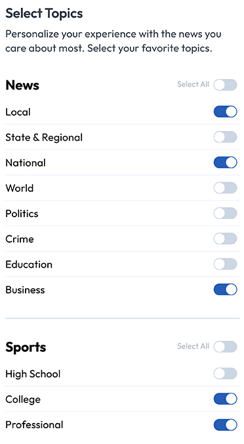Enable Select All for Sports
The height and width of the screenshot is (444, 244).
coord(225,347)
